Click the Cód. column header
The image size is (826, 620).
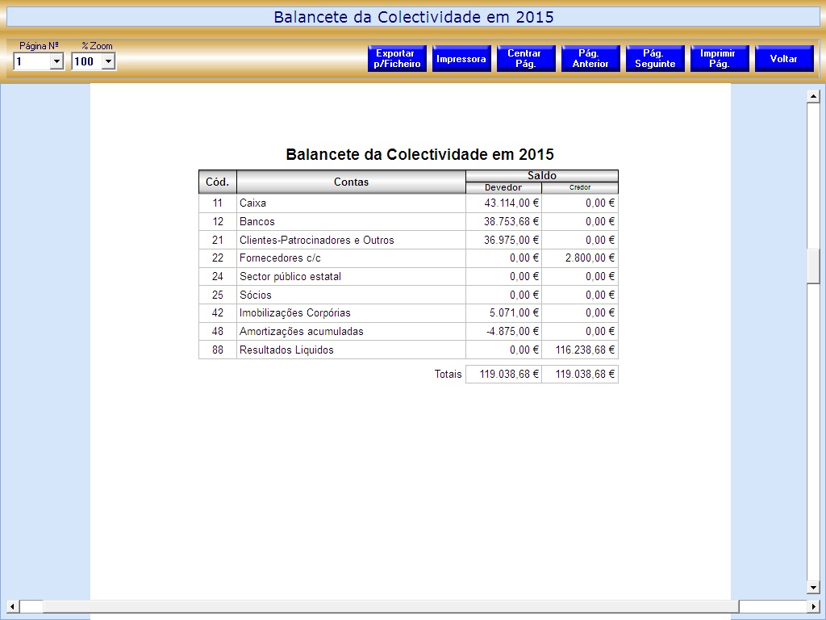click(x=218, y=182)
